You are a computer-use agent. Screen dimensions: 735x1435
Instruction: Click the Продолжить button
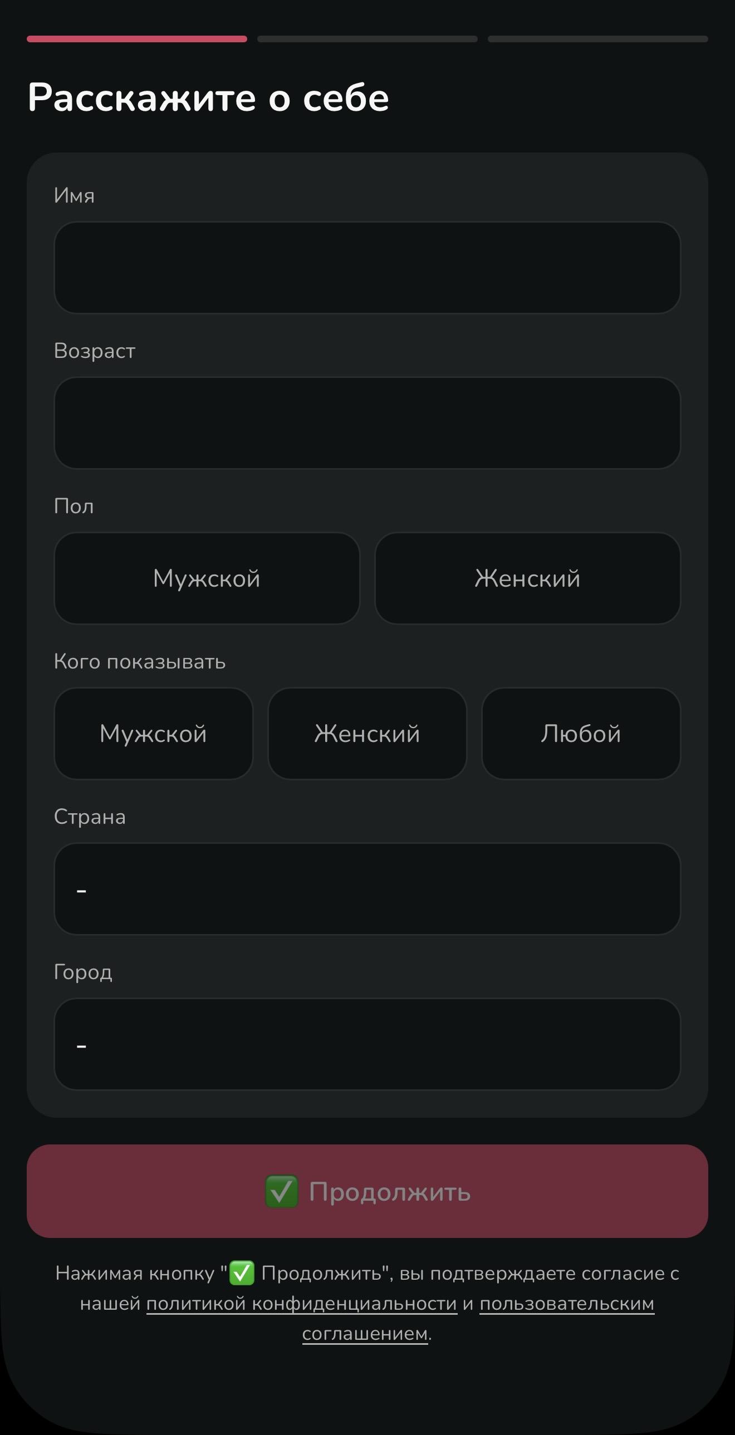tap(367, 1192)
